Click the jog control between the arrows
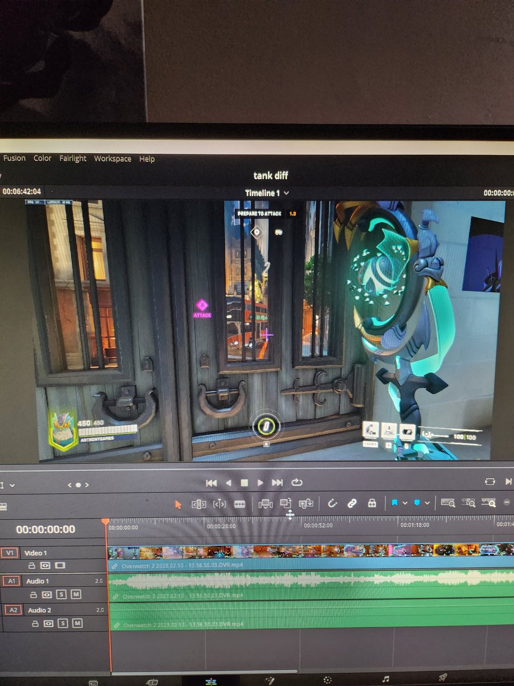Screen dimensions: 514x686 point(78,485)
